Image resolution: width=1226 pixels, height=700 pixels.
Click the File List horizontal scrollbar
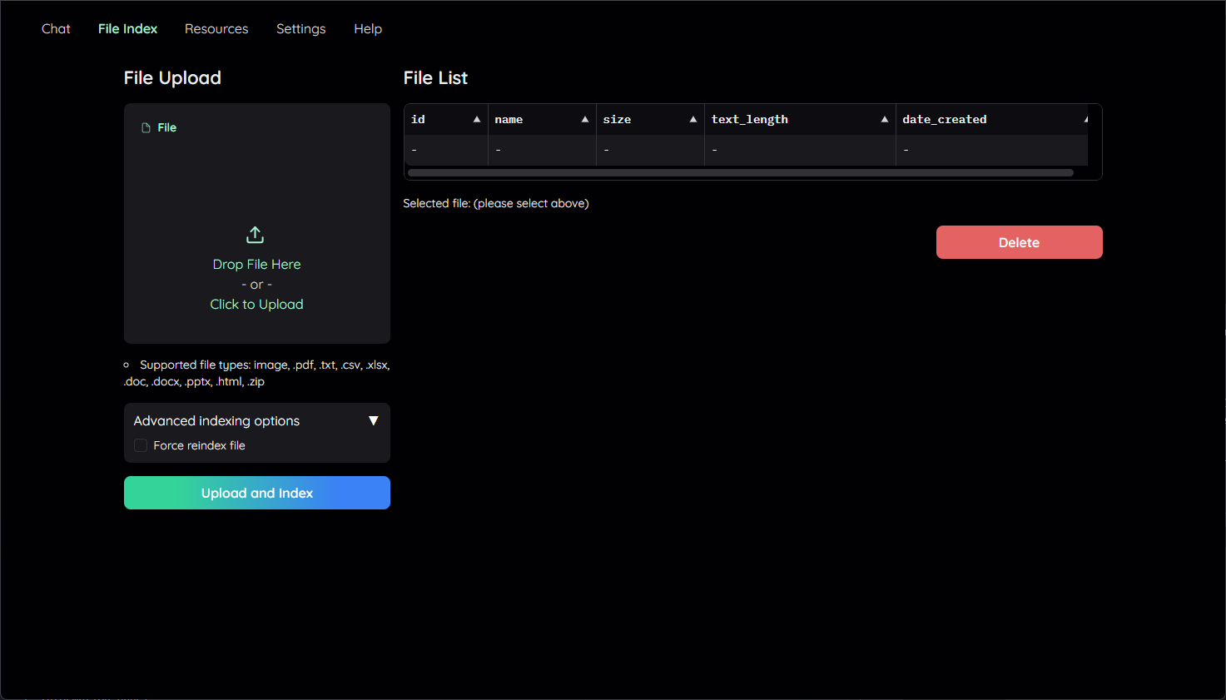click(x=740, y=173)
